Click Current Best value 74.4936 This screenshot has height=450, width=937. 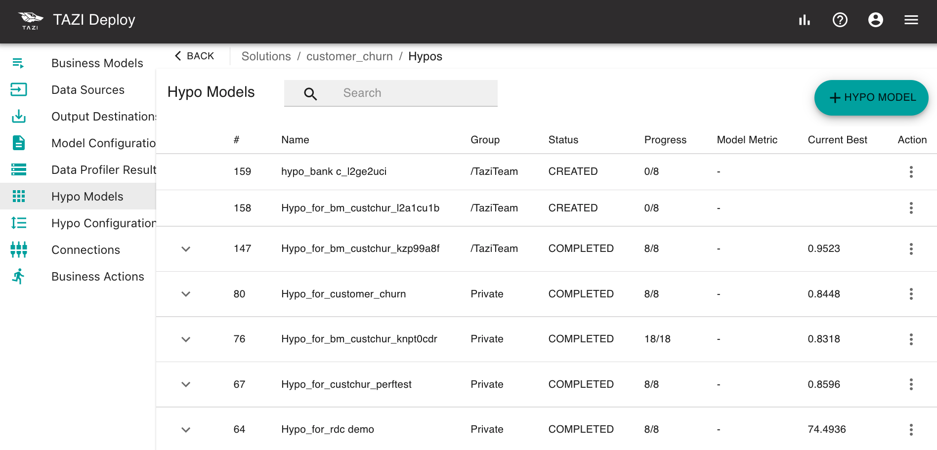pos(827,429)
